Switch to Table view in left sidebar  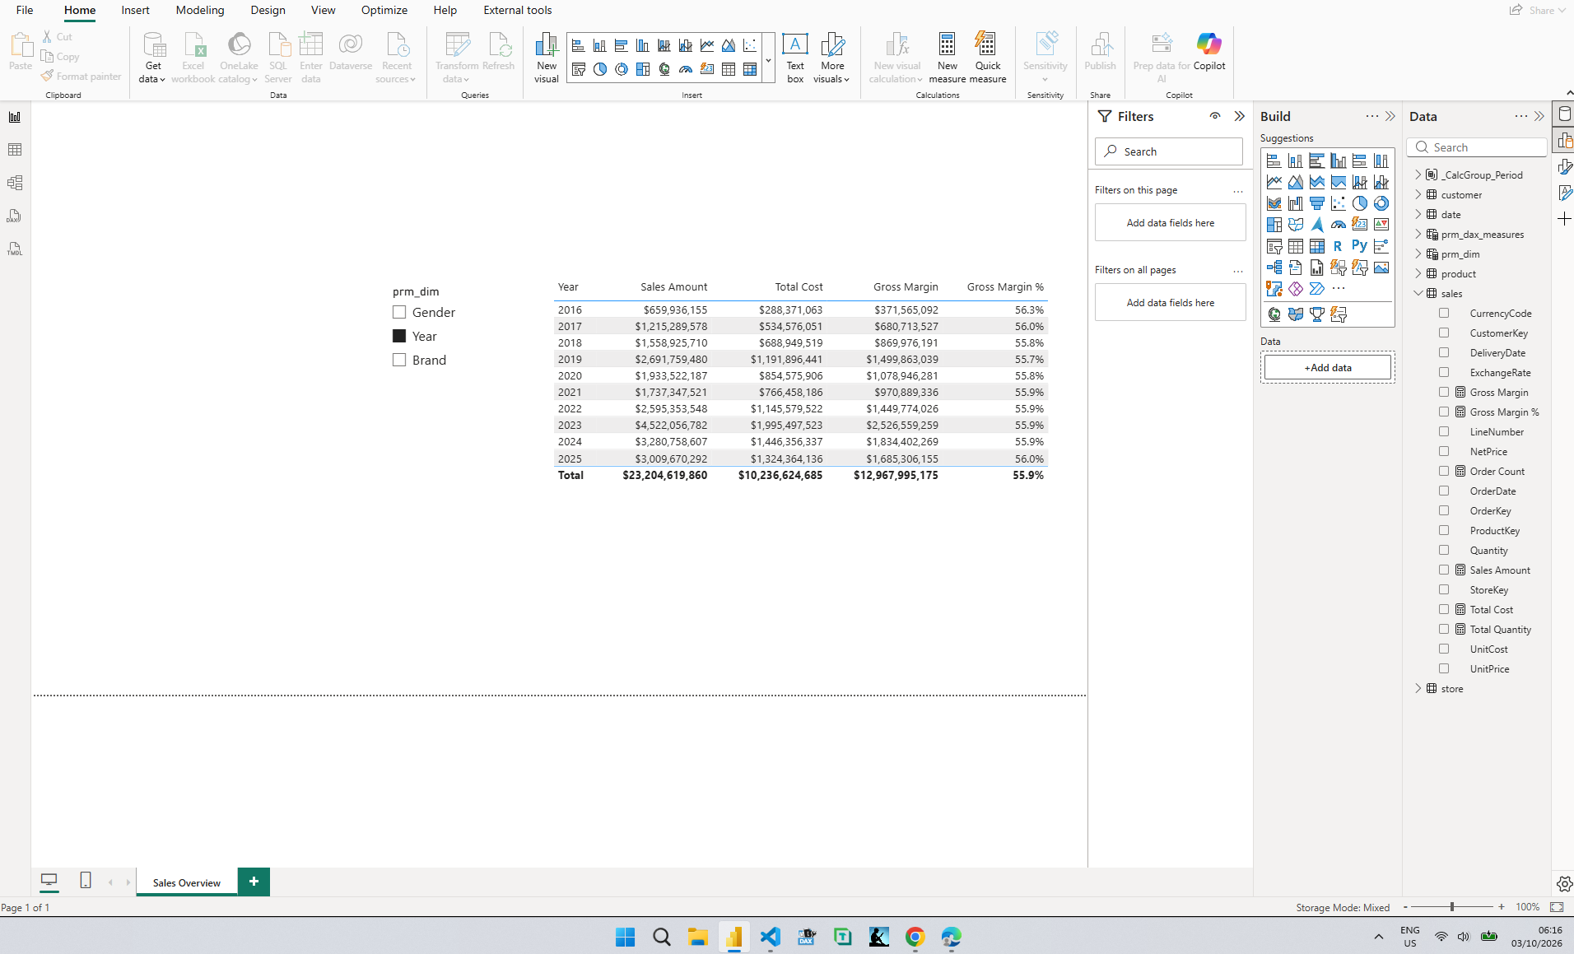[x=15, y=150]
